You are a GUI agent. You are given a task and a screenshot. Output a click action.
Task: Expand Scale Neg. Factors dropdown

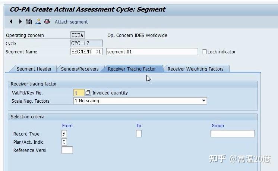click(203, 101)
